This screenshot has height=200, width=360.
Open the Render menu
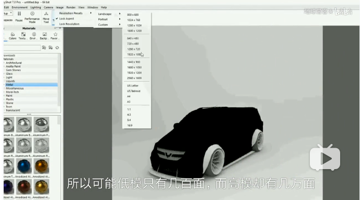tap(71, 7)
